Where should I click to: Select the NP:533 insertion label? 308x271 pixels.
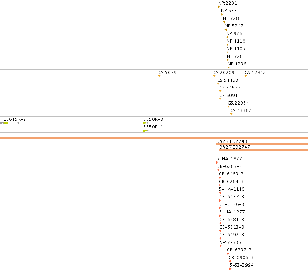[x=229, y=11]
